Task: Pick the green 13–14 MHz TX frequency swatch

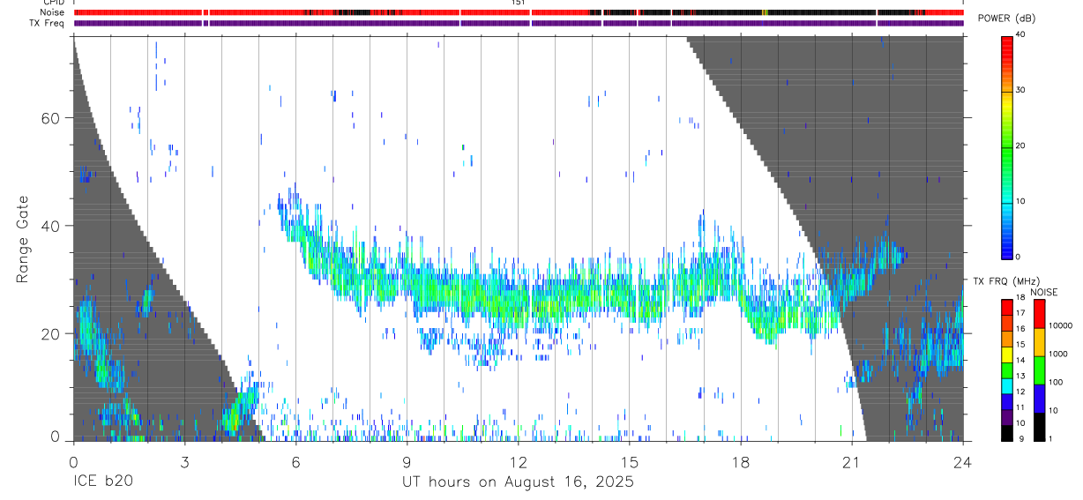Action: (x=1006, y=370)
